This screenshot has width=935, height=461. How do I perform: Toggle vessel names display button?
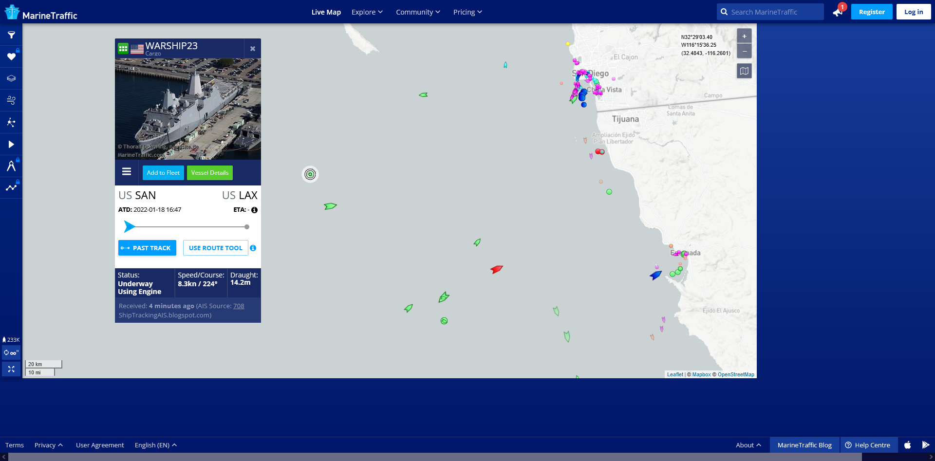(11, 353)
